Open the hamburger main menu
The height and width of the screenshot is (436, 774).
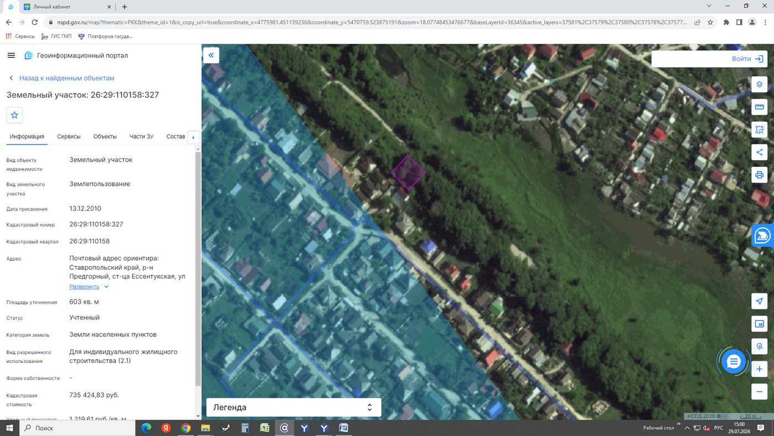click(x=11, y=55)
